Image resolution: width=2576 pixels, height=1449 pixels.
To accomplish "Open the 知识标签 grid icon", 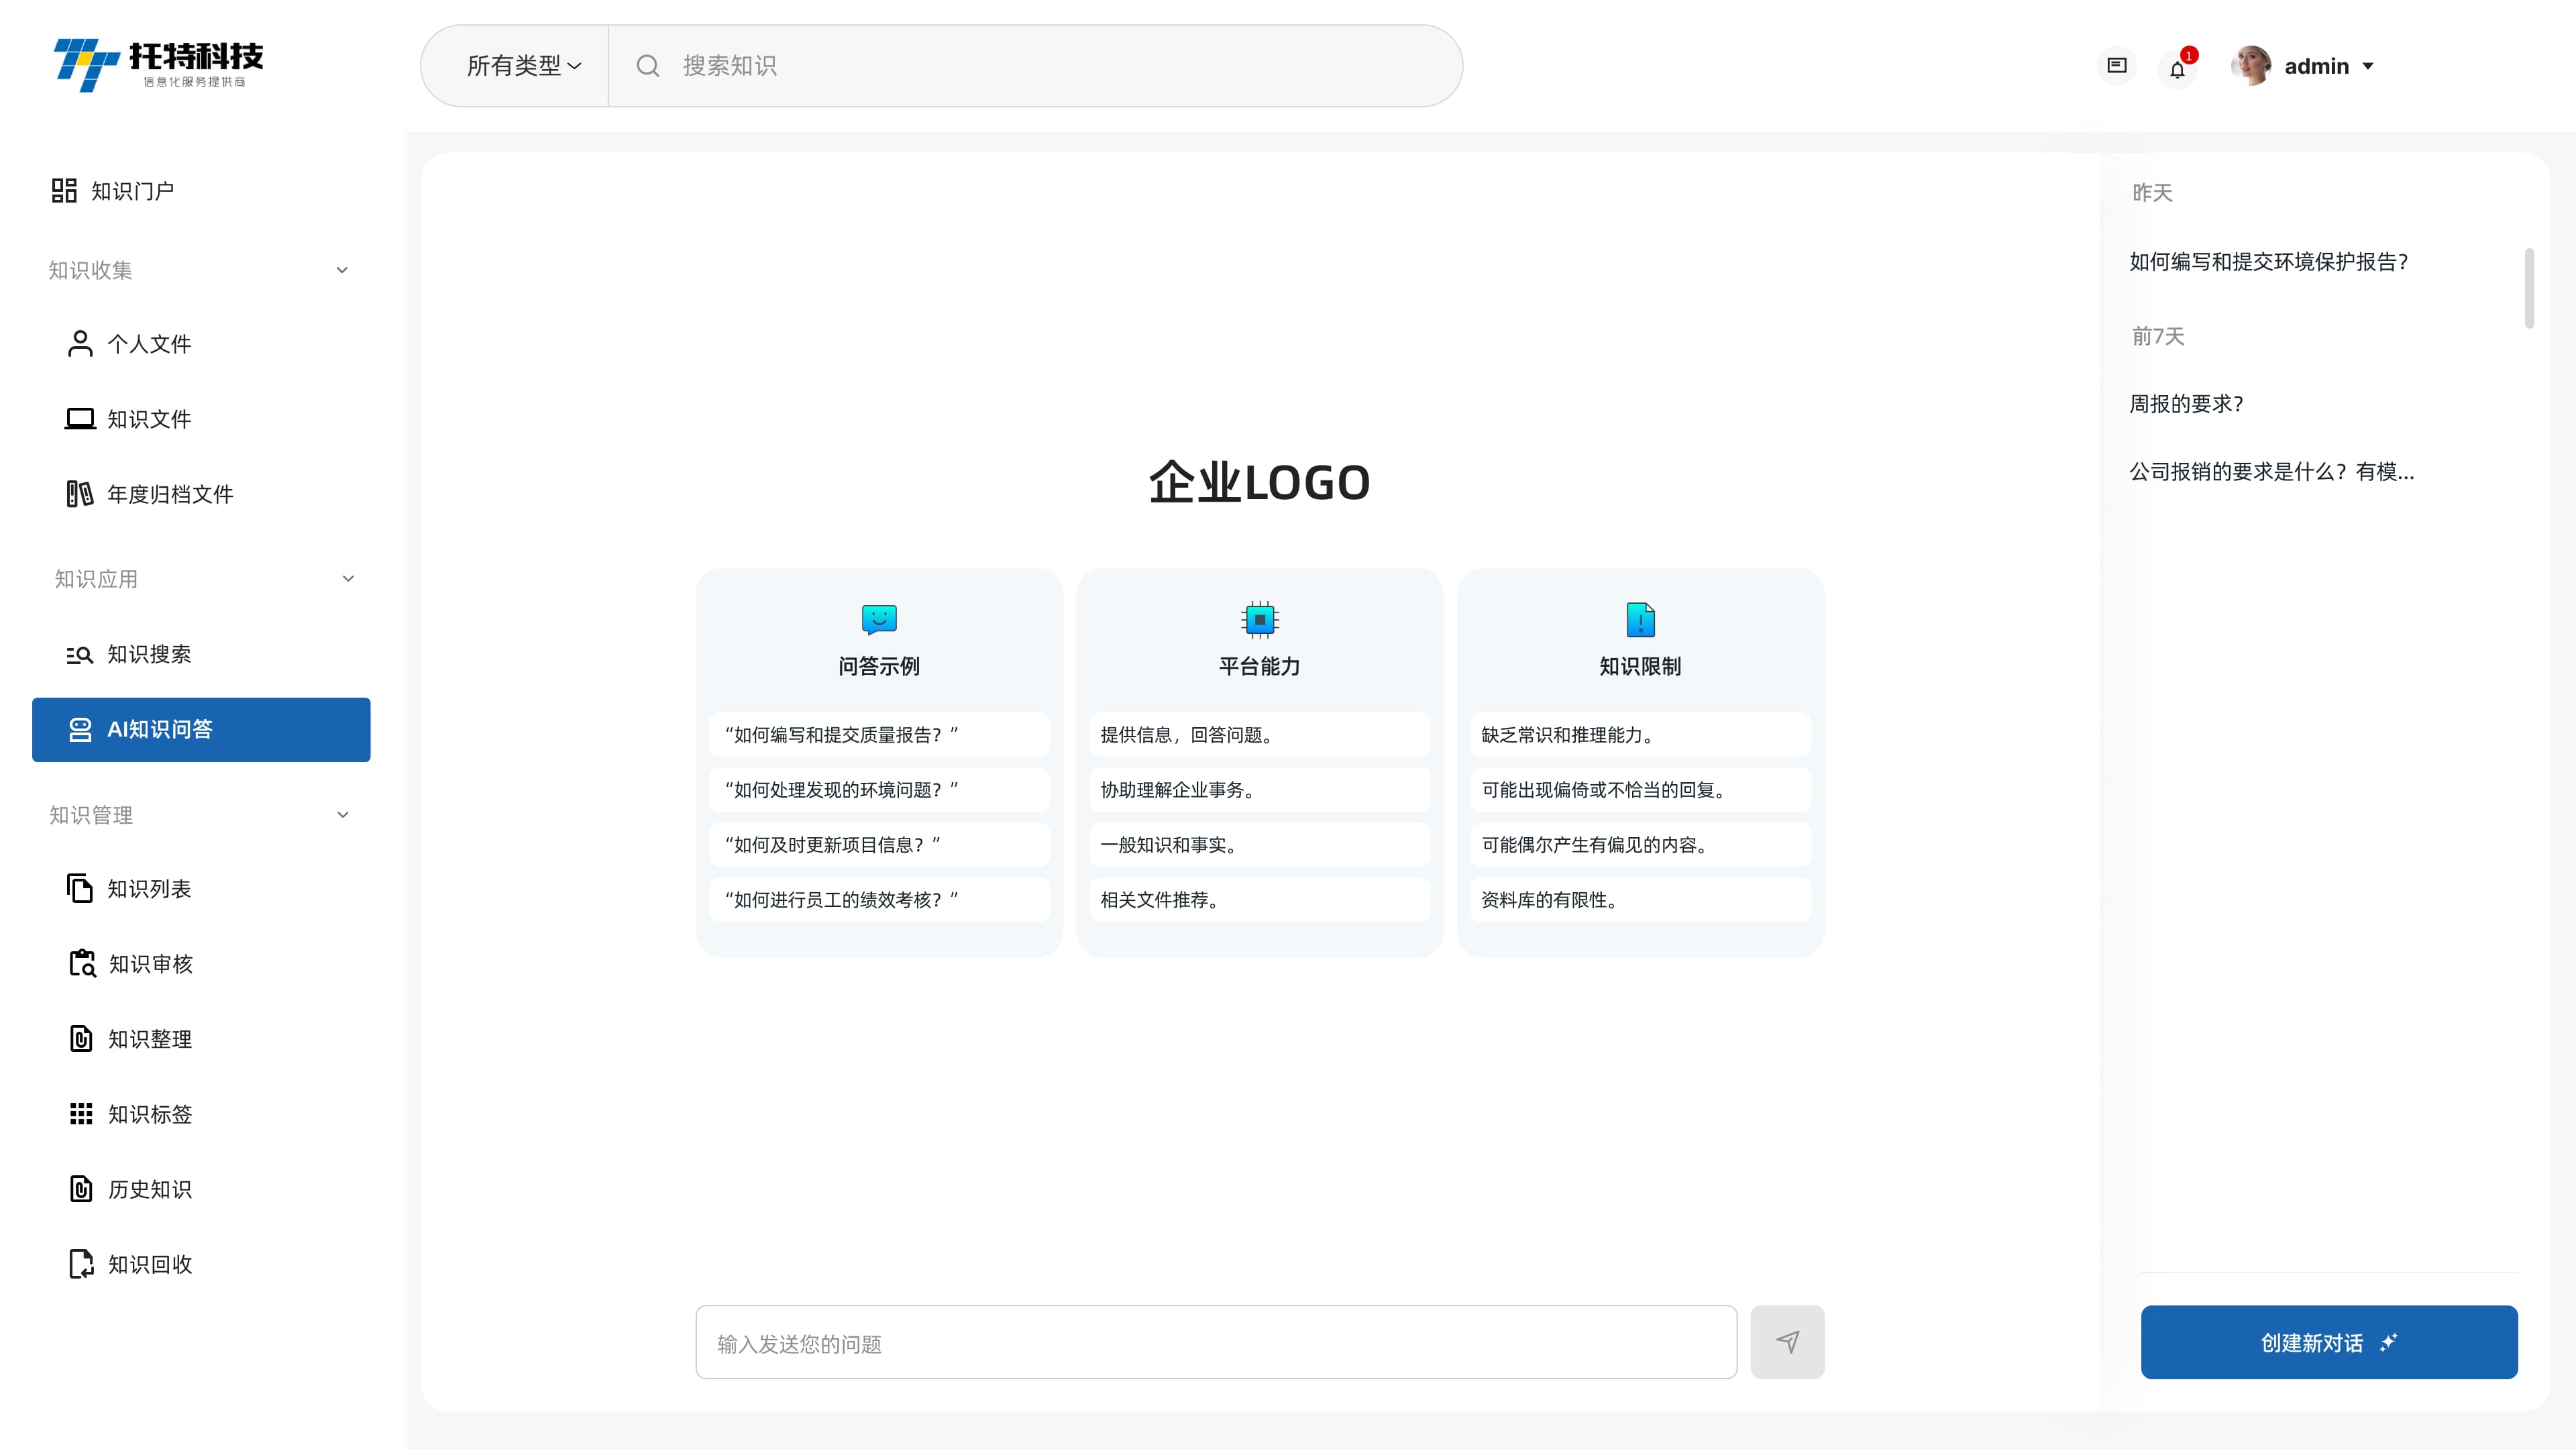I will [80, 1114].
